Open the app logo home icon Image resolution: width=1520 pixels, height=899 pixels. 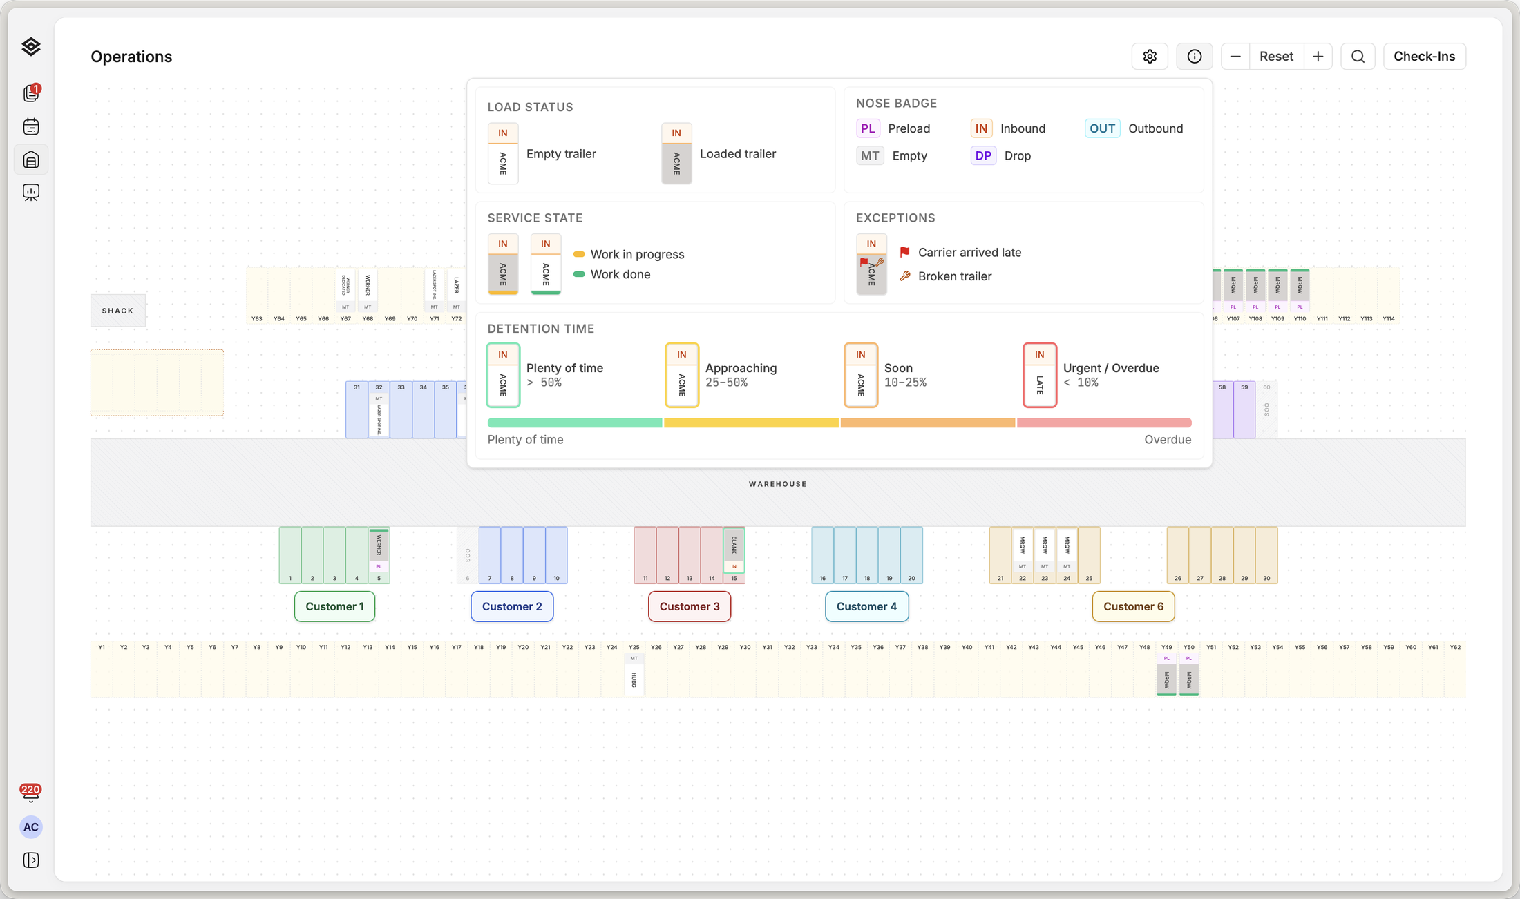point(31,46)
